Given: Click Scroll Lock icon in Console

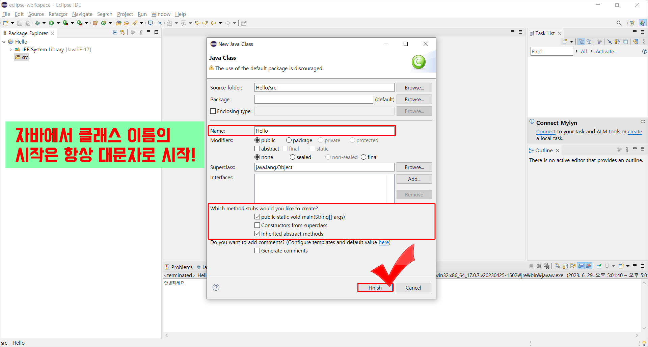Looking at the screenshot, I should coord(565,266).
